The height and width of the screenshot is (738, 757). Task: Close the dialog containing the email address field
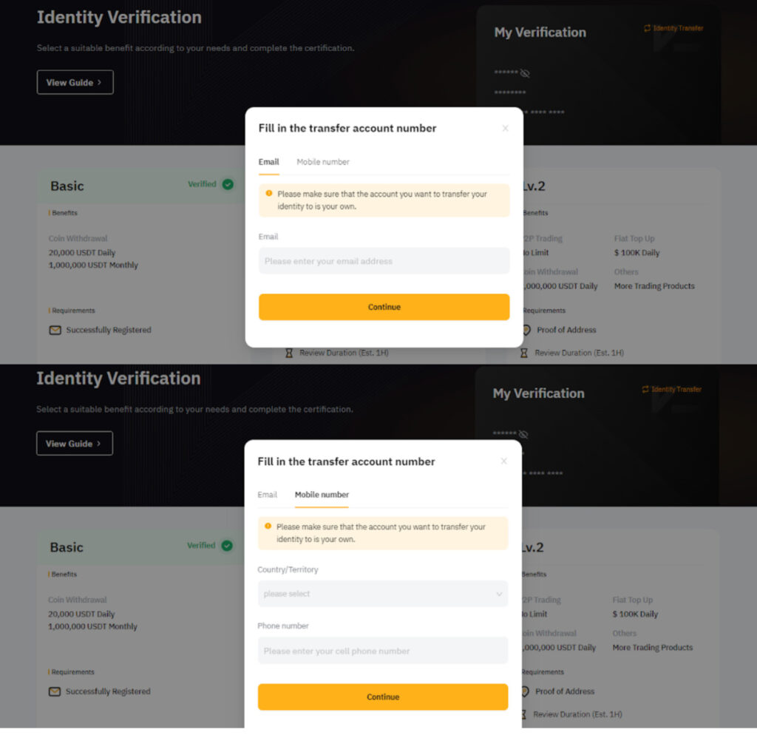pos(505,129)
